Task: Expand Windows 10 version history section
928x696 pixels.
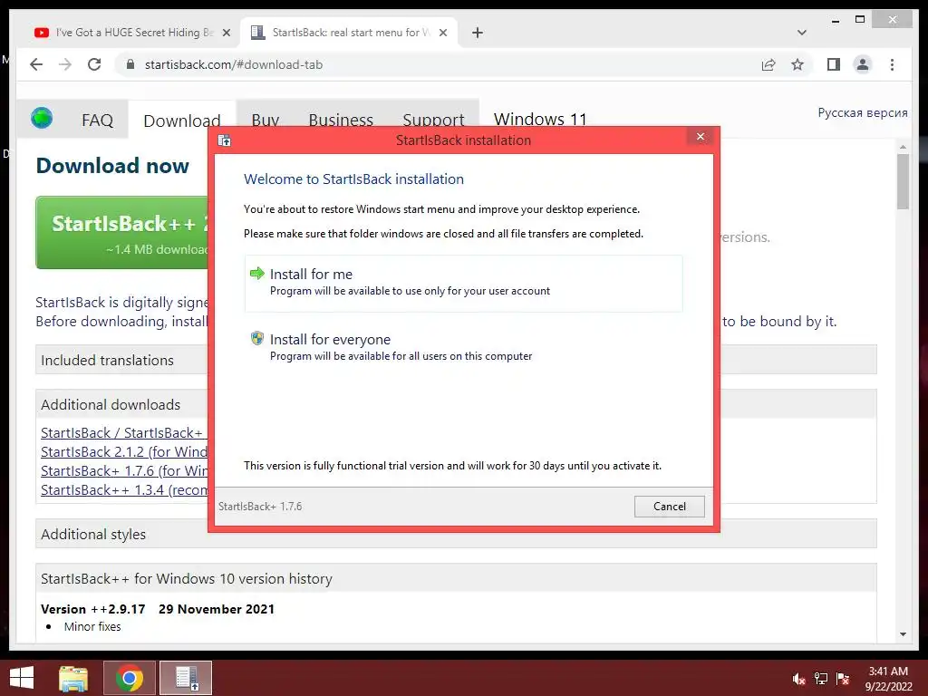Action: [456, 578]
